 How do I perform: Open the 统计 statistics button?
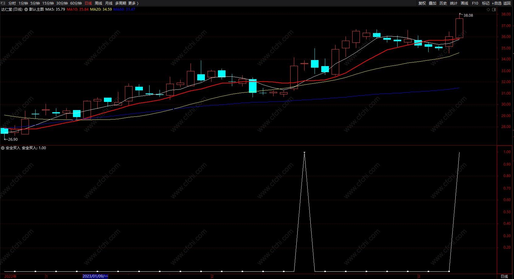tap(454, 3)
